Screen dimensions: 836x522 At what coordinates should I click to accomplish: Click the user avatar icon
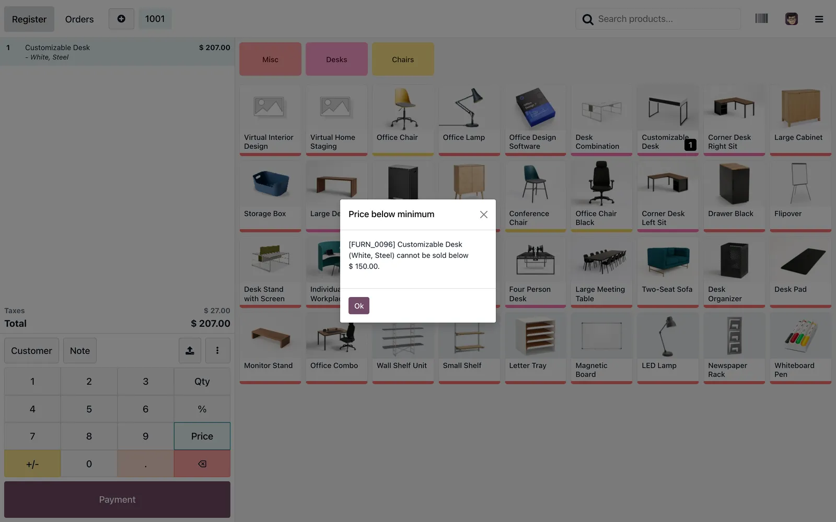point(791,19)
